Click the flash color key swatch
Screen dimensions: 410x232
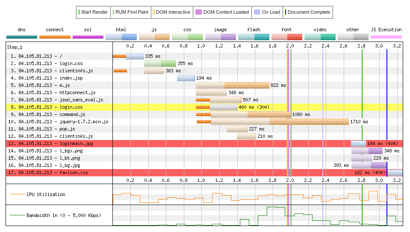pos(254,37)
